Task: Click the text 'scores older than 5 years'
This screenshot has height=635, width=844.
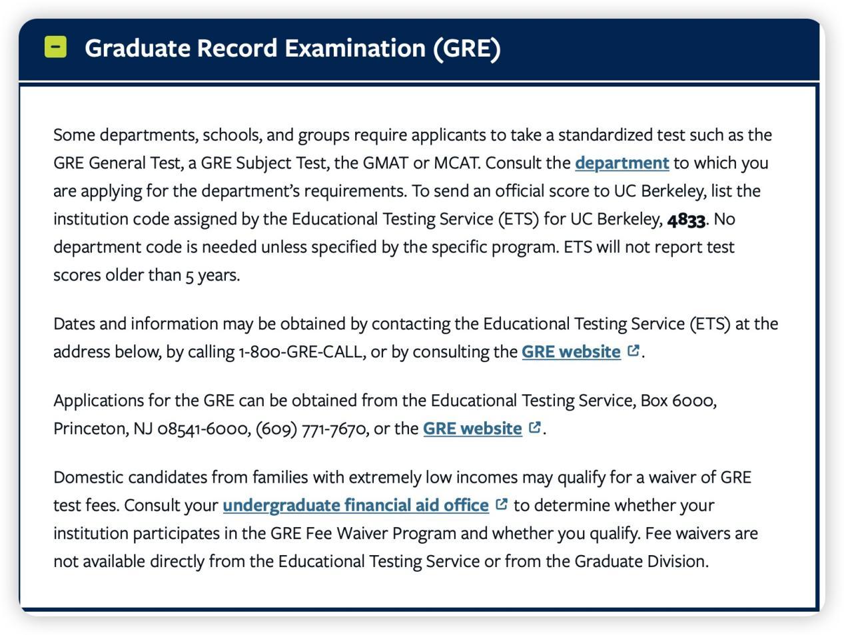Action: (146, 275)
